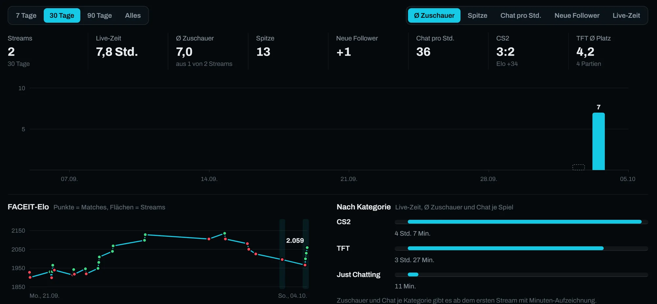Click the cyan bar labeled 7
The height and width of the screenshot is (304, 657).
click(599, 141)
